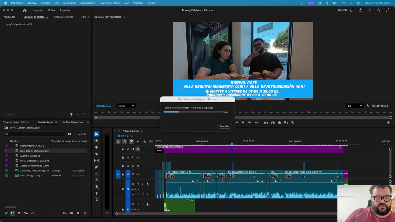This screenshot has width=395, height=222.
Task: Select the Track Select Forward tool
Action: point(97,141)
